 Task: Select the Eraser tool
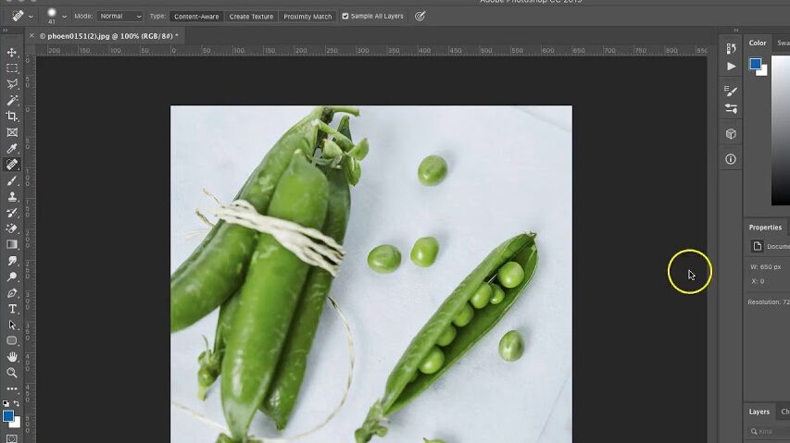[12, 228]
